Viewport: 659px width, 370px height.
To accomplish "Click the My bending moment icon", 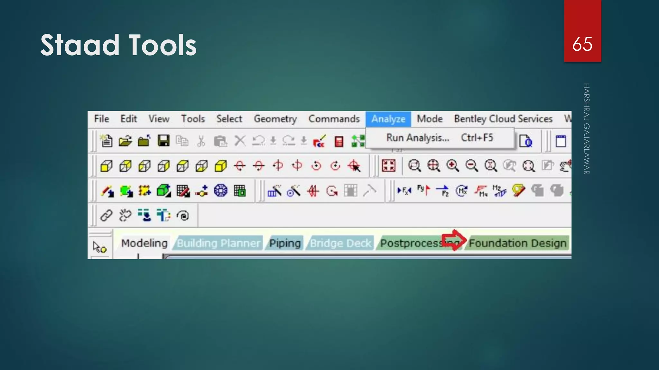I will [x=481, y=191].
